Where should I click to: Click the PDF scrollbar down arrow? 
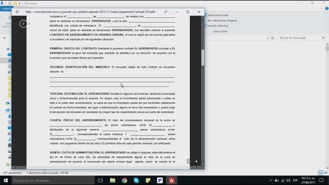pos(203,161)
